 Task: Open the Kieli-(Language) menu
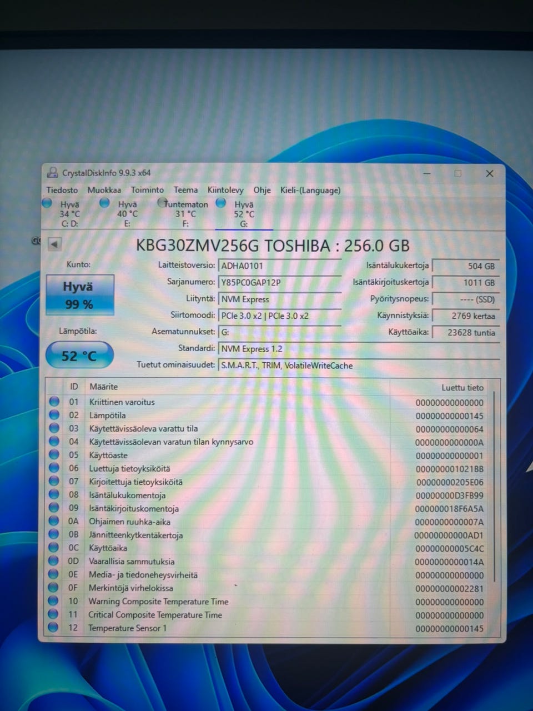pyautogui.click(x=310, y=190)
